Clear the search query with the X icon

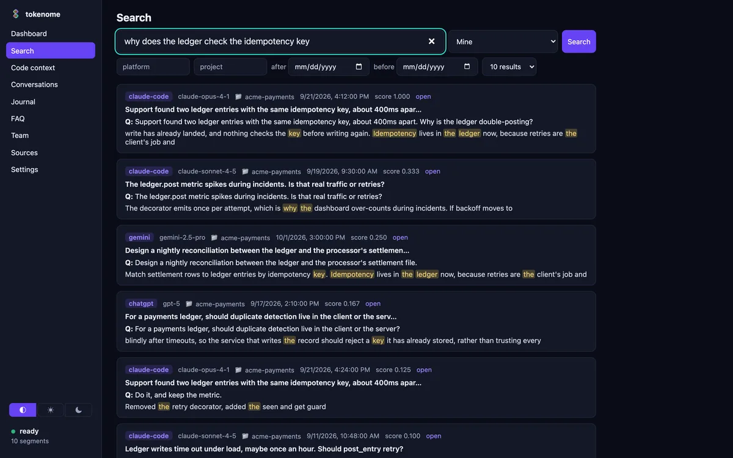[x=432, y=42]
